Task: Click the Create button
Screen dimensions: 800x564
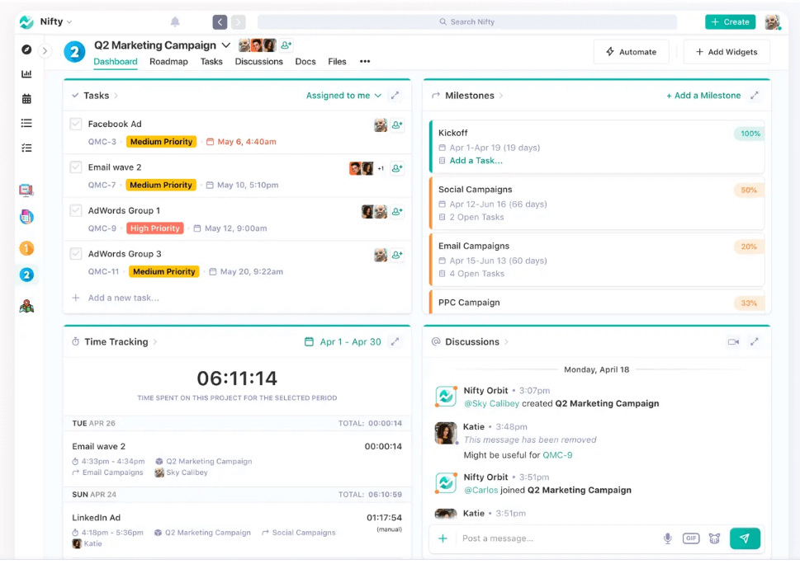Action: 730,22
